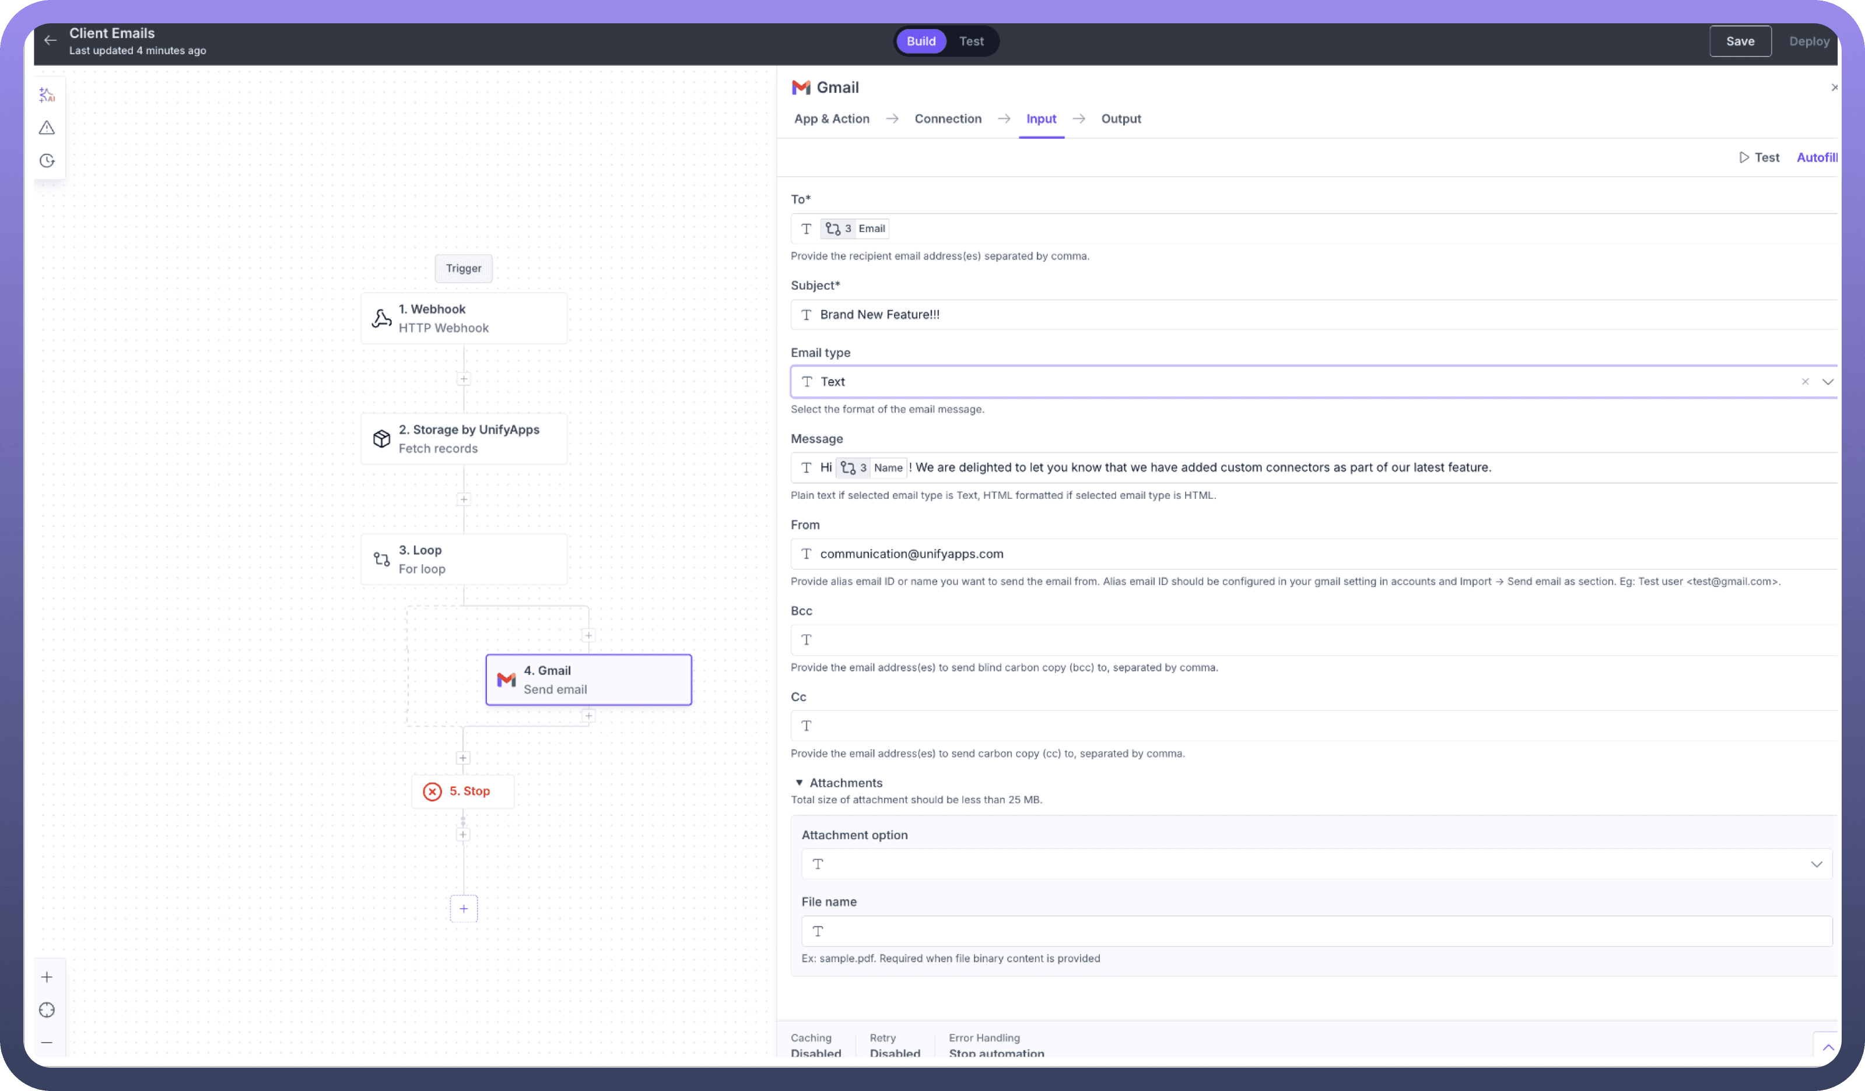Click the Stop step node

462,791
